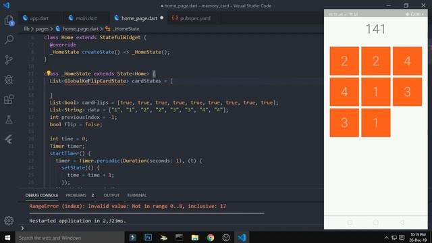Tap card showing 4 in middle row

tap(344, 92)
